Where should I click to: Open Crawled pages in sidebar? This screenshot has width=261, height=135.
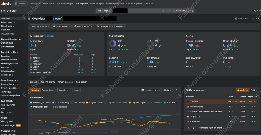point(8,125)
